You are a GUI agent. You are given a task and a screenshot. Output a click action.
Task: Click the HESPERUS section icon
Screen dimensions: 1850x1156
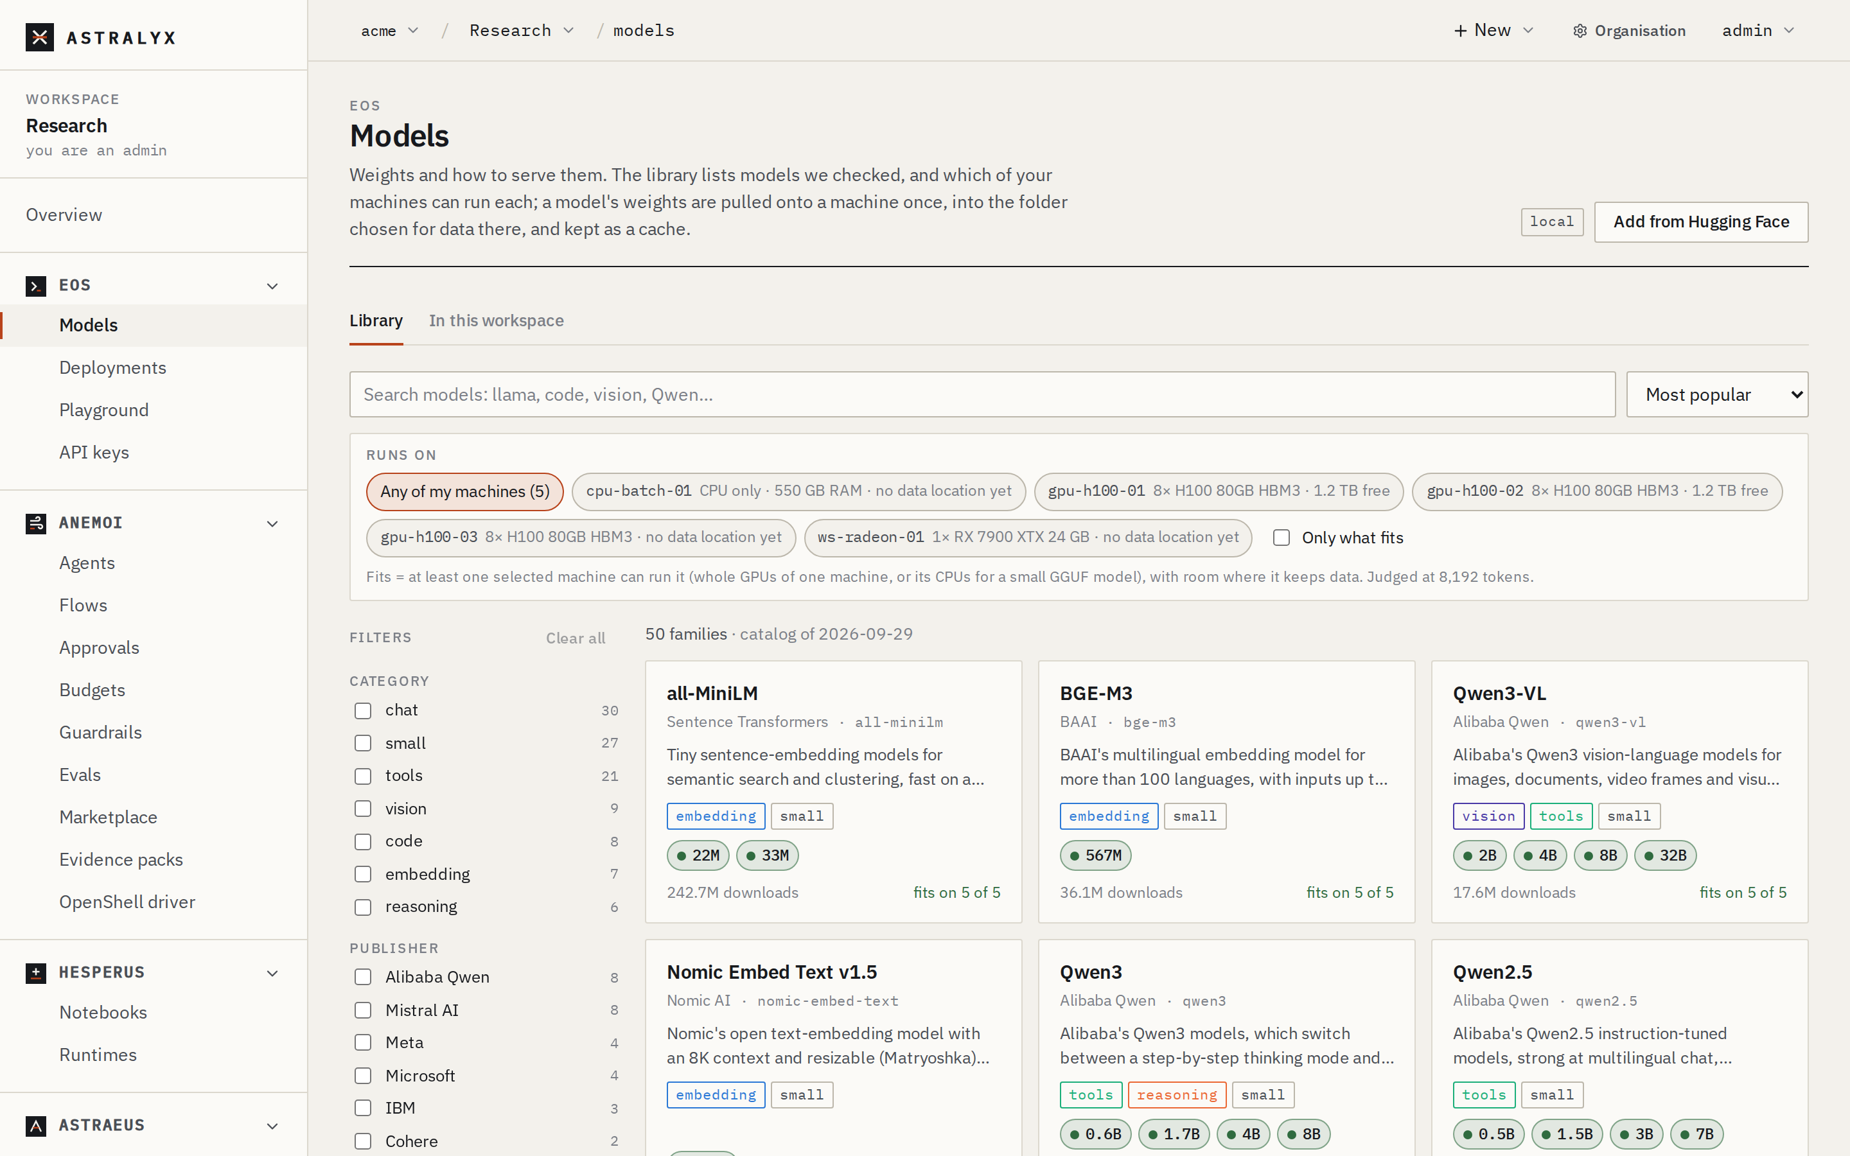point(36,973)
